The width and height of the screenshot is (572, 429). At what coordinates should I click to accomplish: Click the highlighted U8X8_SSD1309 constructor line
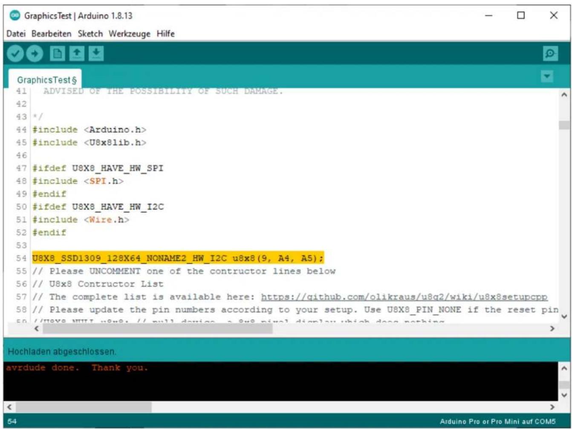[x=178, y=258]
